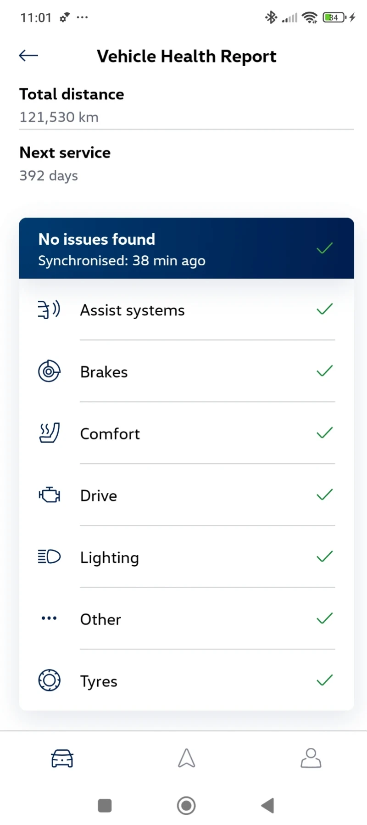The image size is (367, 825).
Task: Select the checkmark in the No issues banner
Action: pos(324,248)
